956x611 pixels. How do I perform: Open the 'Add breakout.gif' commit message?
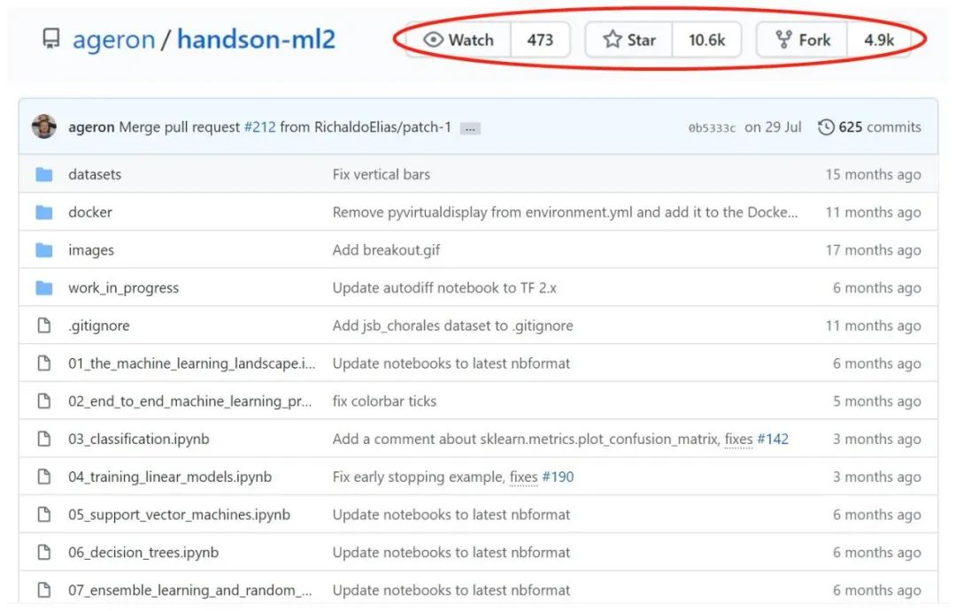point(386,250)
